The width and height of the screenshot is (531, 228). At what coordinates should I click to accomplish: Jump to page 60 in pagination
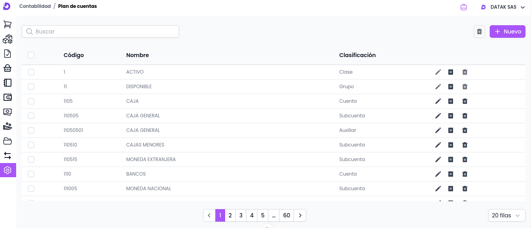(287, 215)
